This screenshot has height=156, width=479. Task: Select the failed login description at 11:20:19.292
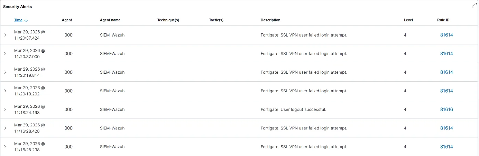coord(304,91)
